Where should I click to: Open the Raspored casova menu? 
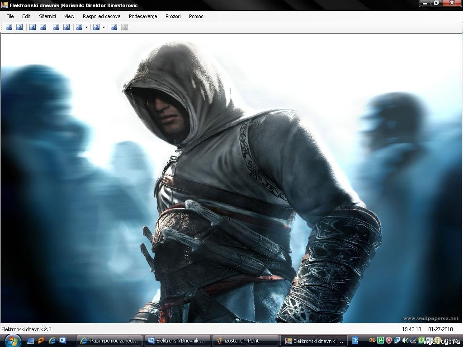(101, 16)
